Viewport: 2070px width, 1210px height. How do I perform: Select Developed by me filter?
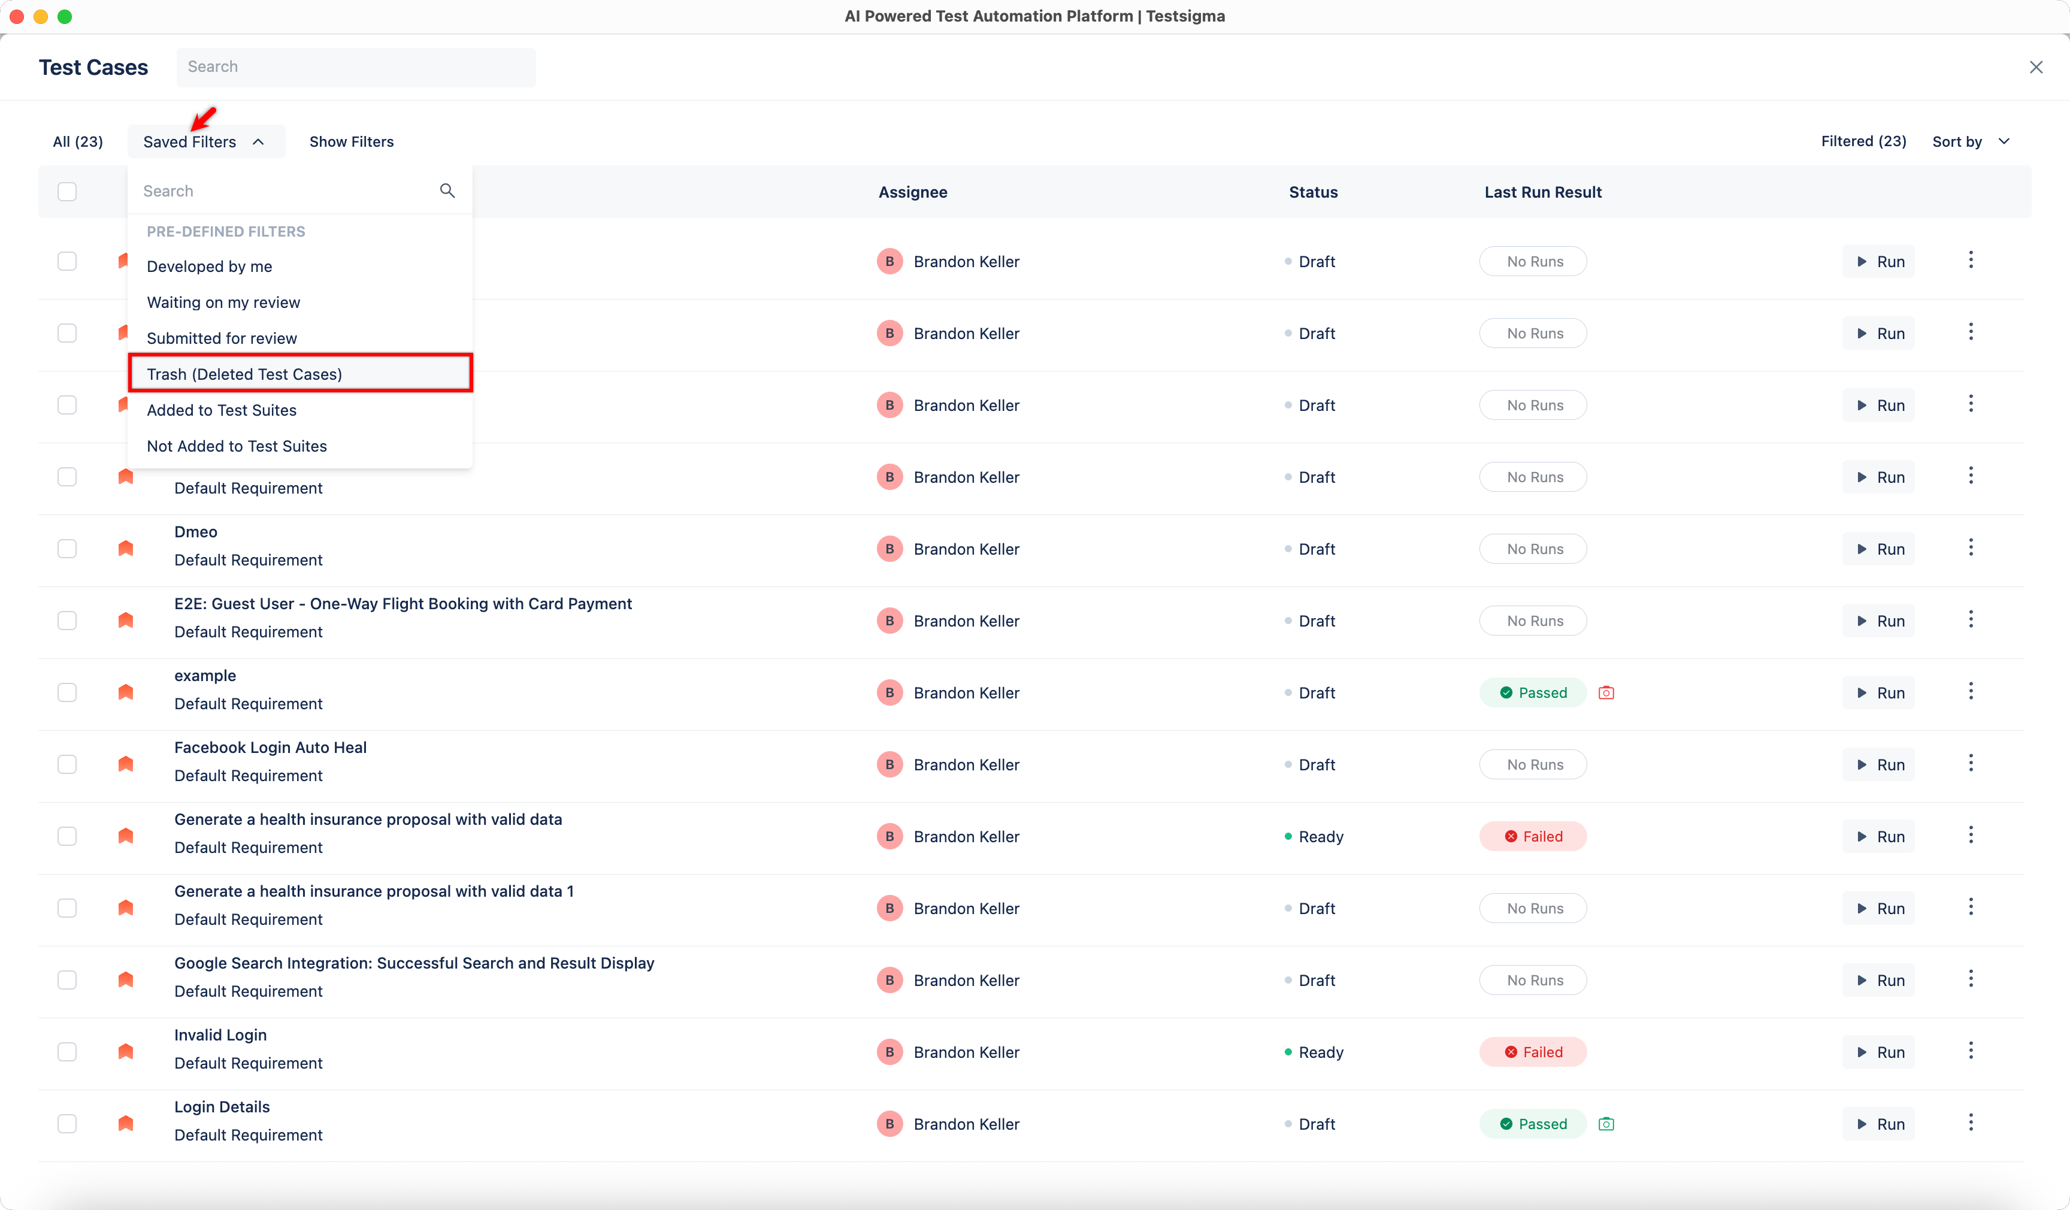coord(210,266)
